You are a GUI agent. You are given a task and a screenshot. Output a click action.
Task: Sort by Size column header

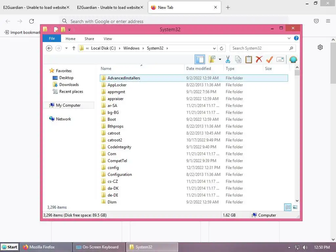(x=276, y=68)
